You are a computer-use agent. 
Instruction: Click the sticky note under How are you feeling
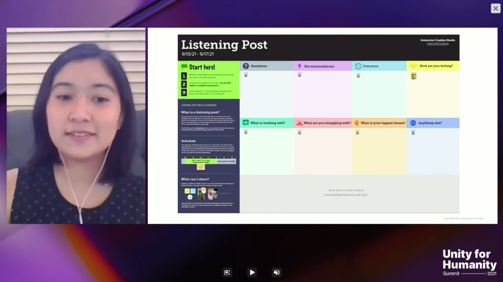[x=413, y=76]
